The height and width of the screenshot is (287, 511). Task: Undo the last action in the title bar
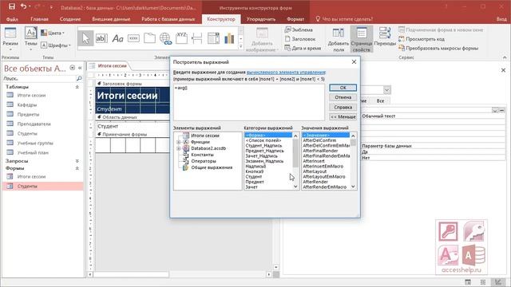[x=23, y=6]
